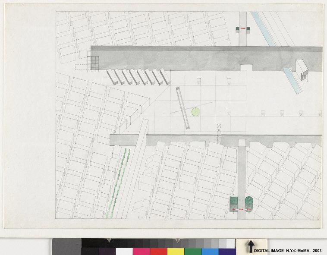Click the red patch in the color bar
Image resolution: width=327 pixels, height=255 pixels.
coord(158,252)
